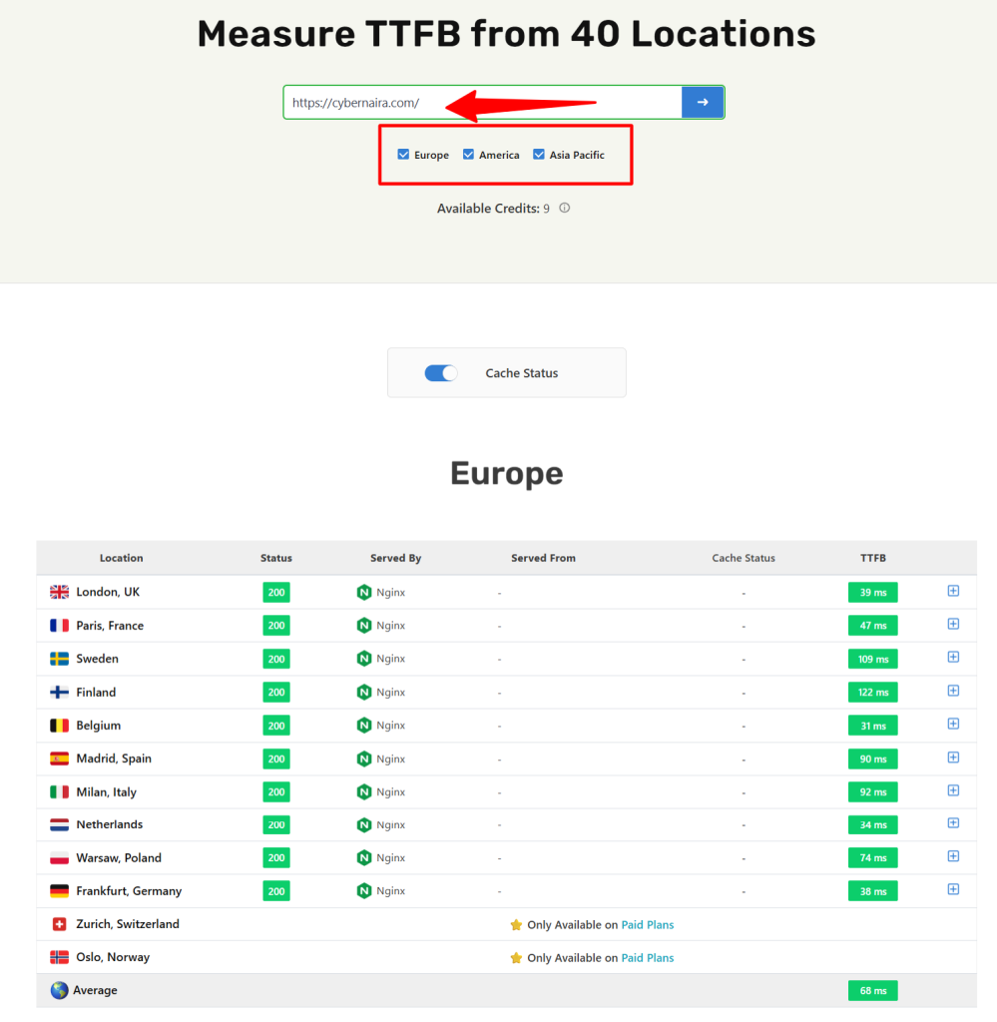Viewport: 997px width, 1022px height.
Task: Toggle the Cache Status switch off
Action: [440, 372]
